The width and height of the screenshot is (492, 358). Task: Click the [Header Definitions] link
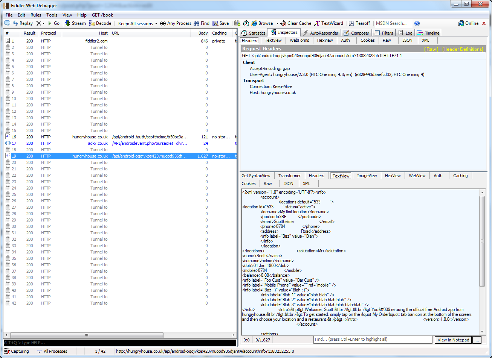[x=463, y=49]
